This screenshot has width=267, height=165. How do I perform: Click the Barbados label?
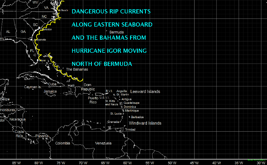click(137, 117)
